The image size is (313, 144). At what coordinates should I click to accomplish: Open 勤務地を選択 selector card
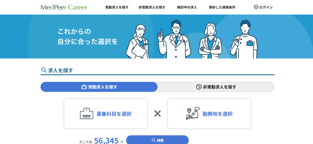tap(209, 114)
